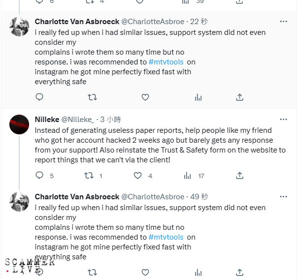Open more options on Charlotte's top tweet
The height and width of the screenshot is (279, 302).
283,22
